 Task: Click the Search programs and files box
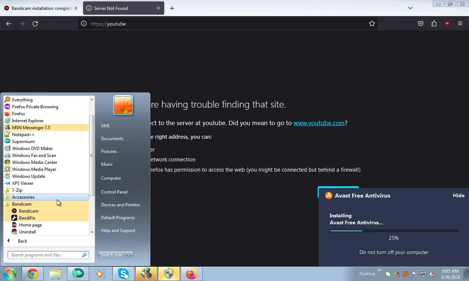pyautogui.click(x=48, y=255)
